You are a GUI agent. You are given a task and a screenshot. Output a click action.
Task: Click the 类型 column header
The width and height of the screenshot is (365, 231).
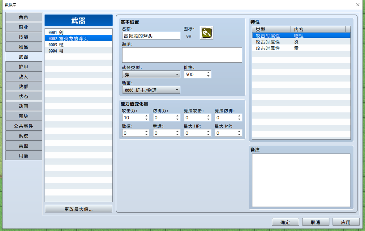pos(271,29)
